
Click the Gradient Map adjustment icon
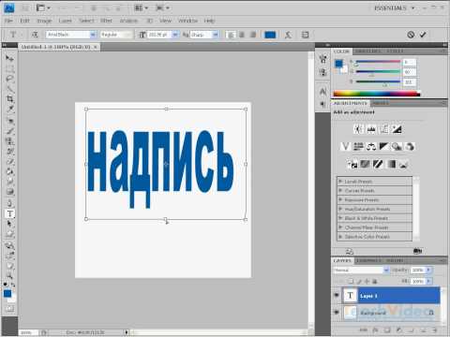tap(391, 164)
